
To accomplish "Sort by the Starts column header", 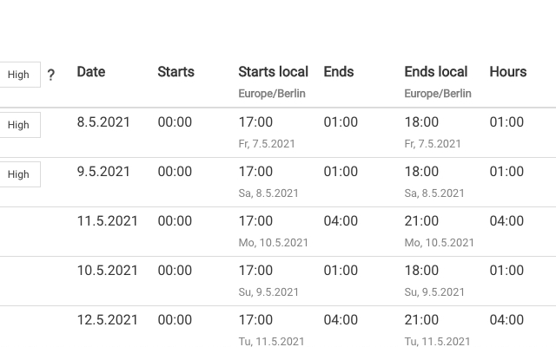I will 175,72.
